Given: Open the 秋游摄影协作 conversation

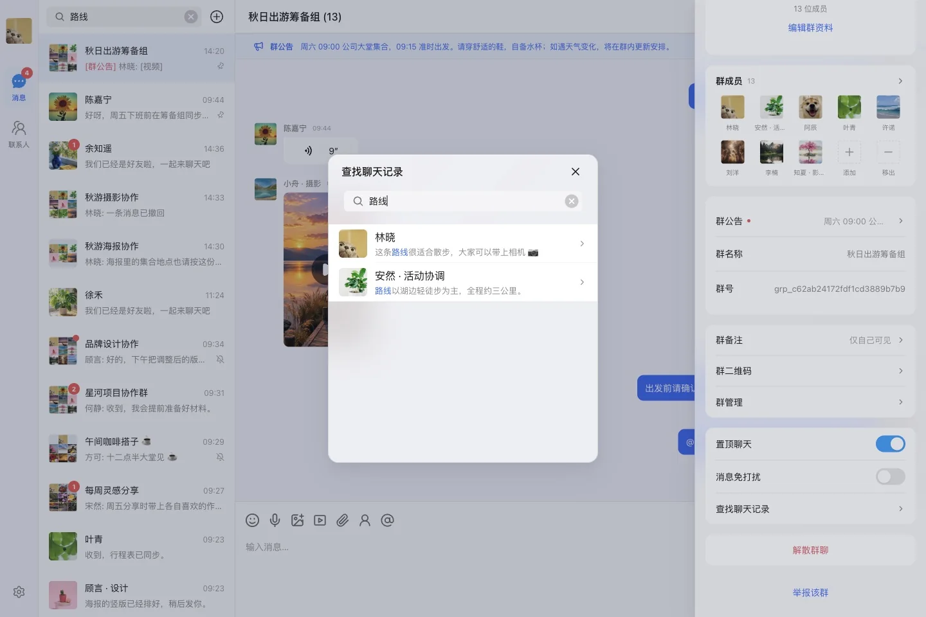Looking at the screenshot, I should (x=136, y=204).
